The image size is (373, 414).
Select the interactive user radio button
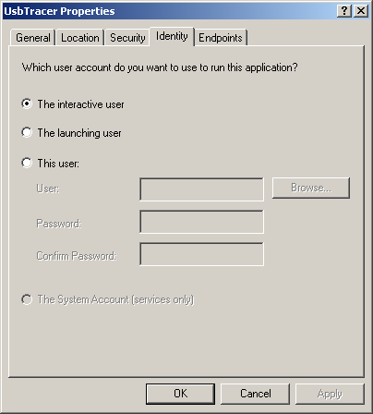coord(27,103)
